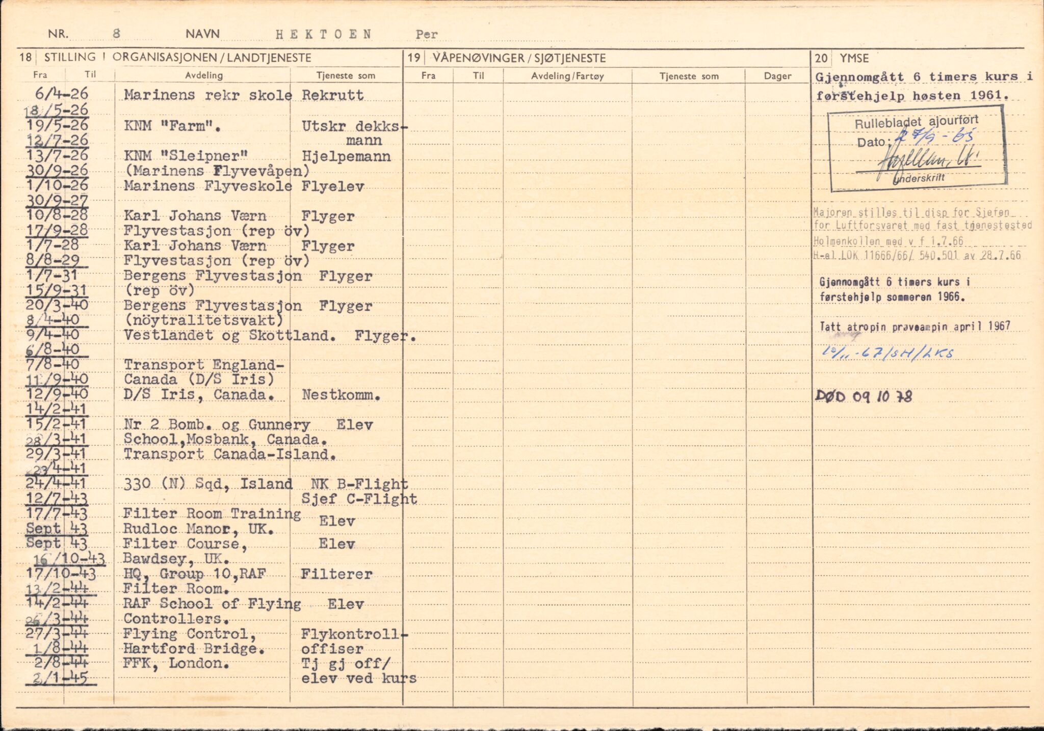Image resolution: width=1044 pixels, height=731 pixels.
Task: Select Bergens Flyvestasjon entry dated 1/7-31
Action: tap(213, 276)
